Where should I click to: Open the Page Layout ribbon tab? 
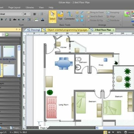[14, 8]
